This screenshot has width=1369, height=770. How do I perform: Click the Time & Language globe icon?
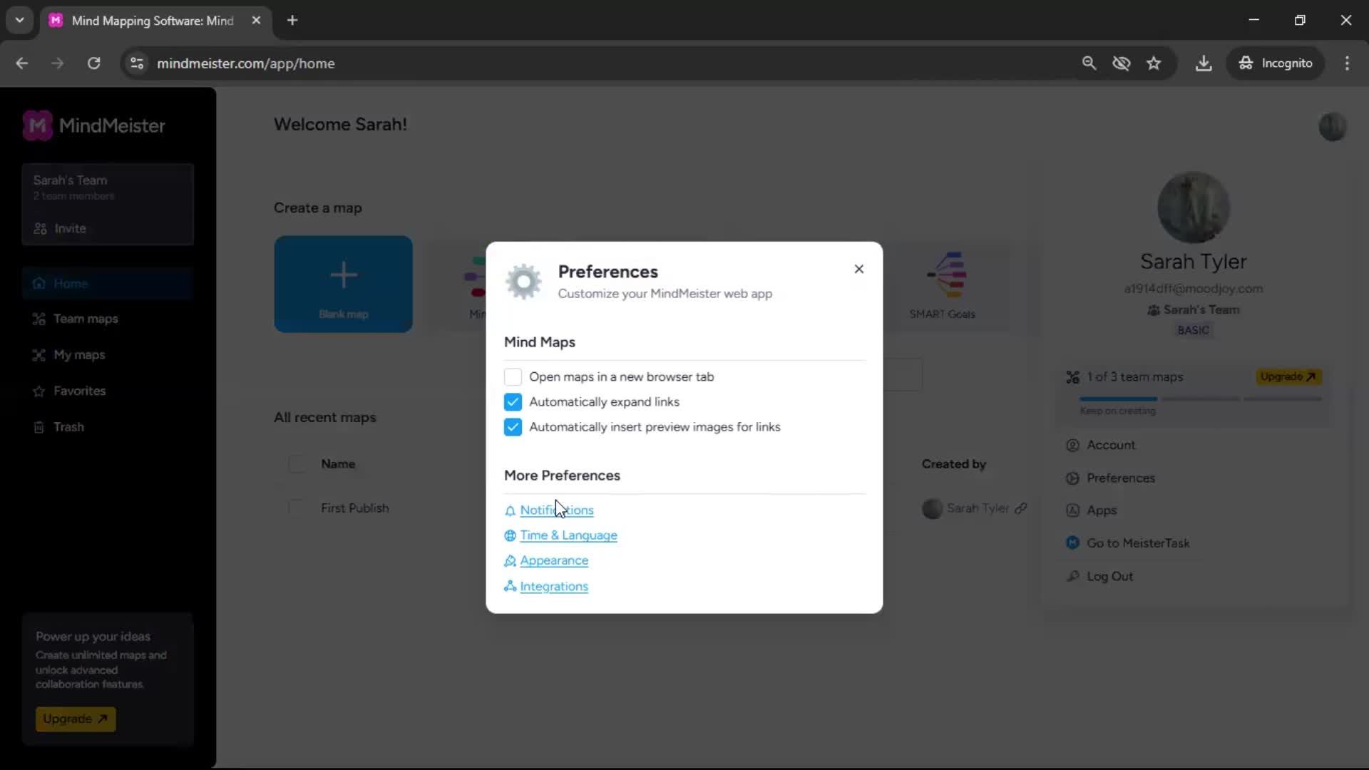tap(510, 535)
